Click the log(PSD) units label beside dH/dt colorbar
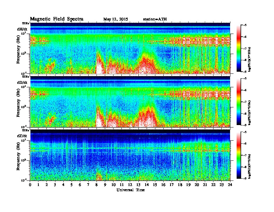The image size is (274, 212). (250, 59)
